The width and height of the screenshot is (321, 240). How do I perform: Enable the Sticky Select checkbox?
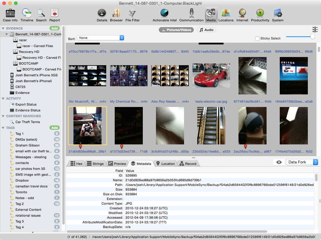coord(257,38)
